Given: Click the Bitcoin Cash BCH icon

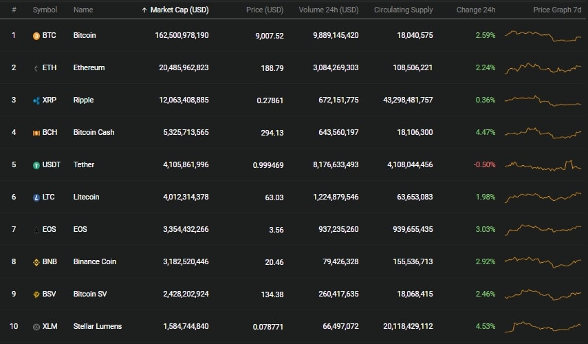Looking at the screenshot, I should click(36, 133).
